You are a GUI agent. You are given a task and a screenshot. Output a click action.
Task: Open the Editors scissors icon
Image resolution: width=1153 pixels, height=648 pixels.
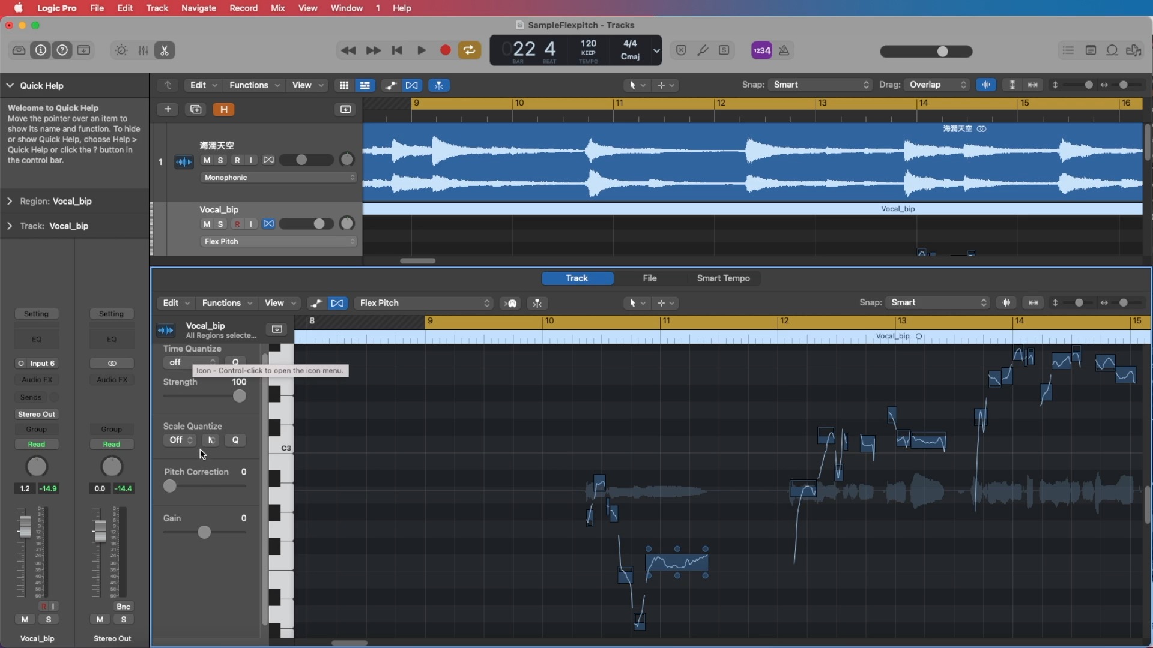click(165, 50)
